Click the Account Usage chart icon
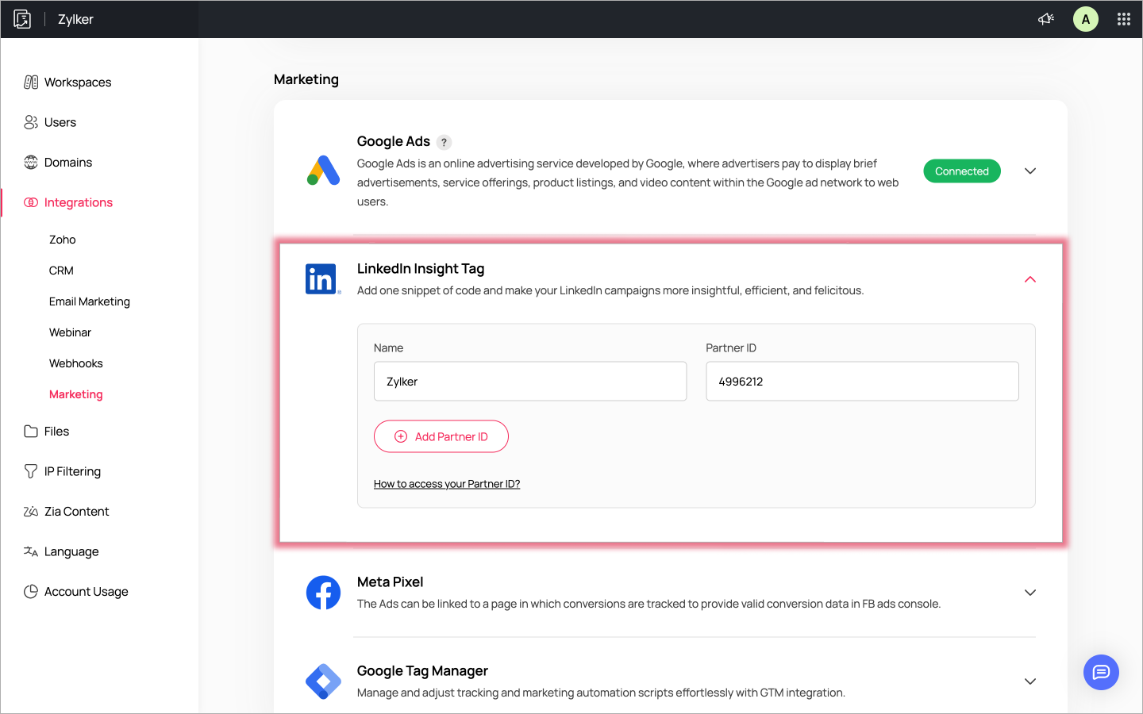Image resolution: width=1143 pixels, height=714 pixels. [x=31, y=592]
